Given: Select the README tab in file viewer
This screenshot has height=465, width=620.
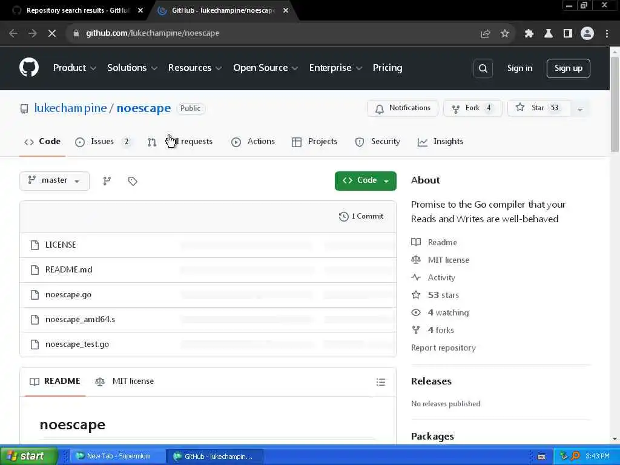Looking at the screenshot, I should pyautogui.click(x=55, y=381).
